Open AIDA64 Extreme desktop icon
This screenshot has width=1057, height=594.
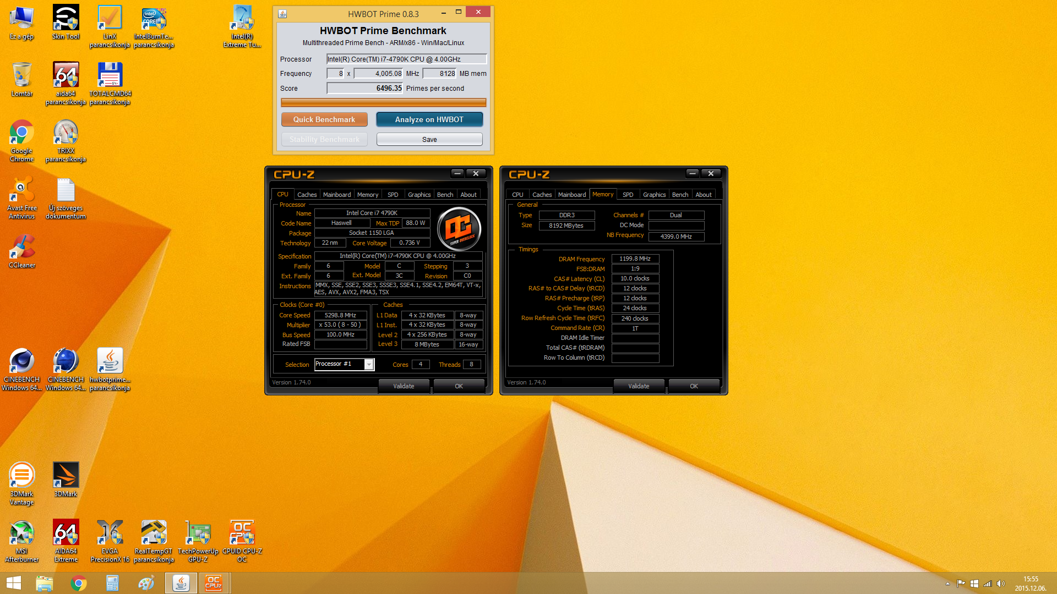[x=66, y=541]
